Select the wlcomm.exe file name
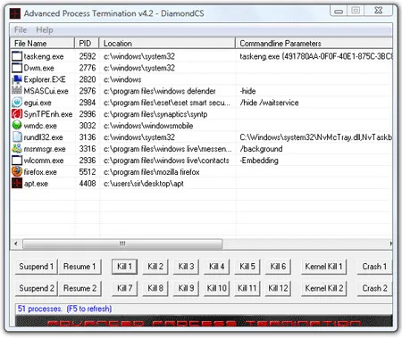 pos(44,161)
